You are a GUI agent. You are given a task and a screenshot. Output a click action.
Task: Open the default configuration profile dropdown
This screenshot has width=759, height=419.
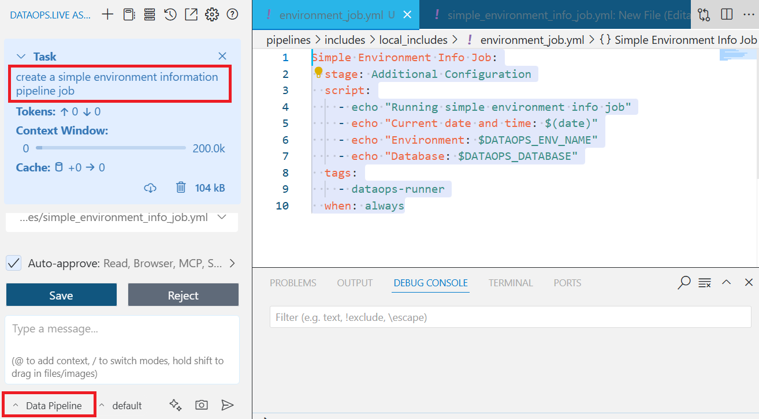pos(121,406)
